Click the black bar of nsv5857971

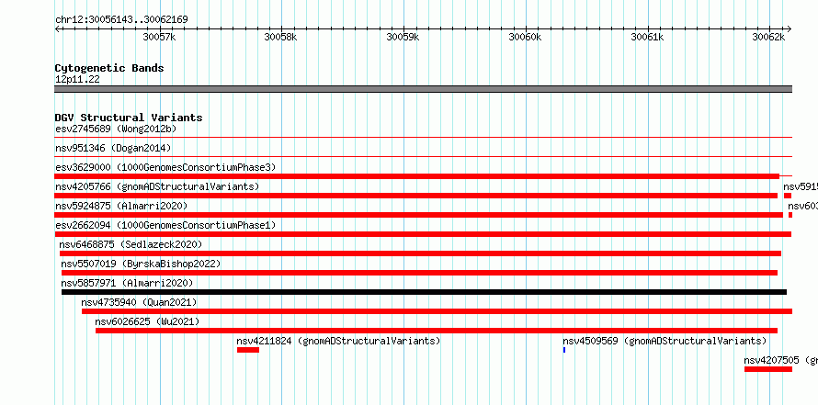[x=424, y=292]
